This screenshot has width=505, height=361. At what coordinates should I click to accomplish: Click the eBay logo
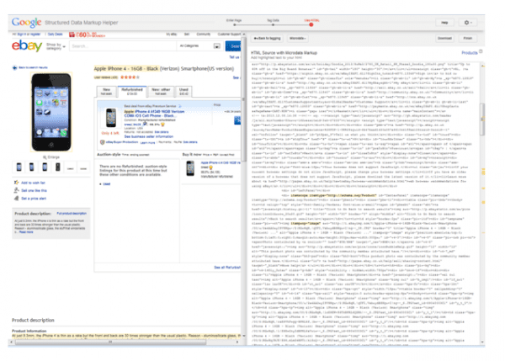point(27,45)
